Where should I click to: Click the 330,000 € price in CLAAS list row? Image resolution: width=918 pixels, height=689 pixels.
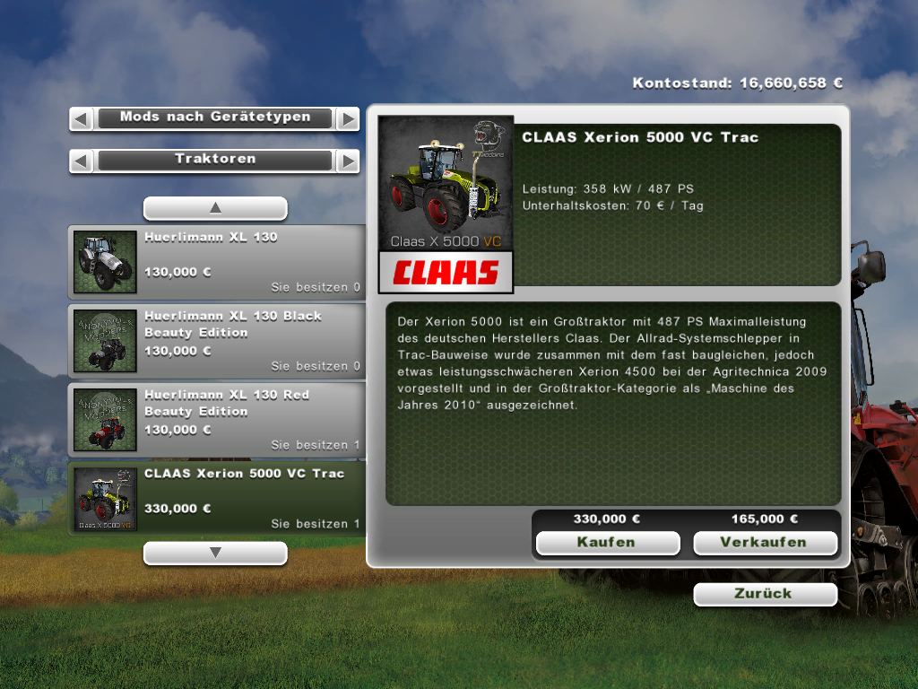coord(178,509)
